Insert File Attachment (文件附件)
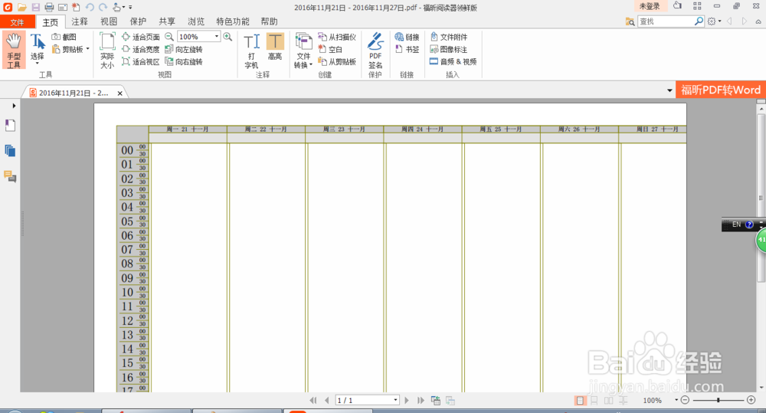 [448, 37]
